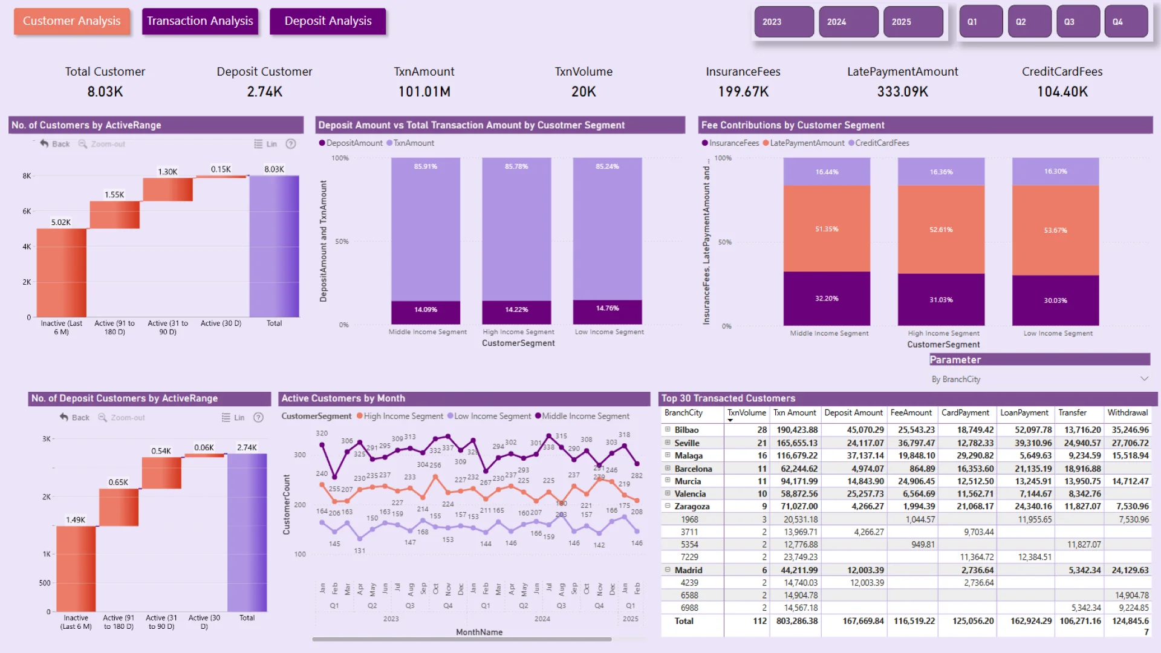Image resolution: width=1161 pixels, height=653 pixels.
Task: Click the line chart horizontal scrollbar
Action: coord(462,639)
